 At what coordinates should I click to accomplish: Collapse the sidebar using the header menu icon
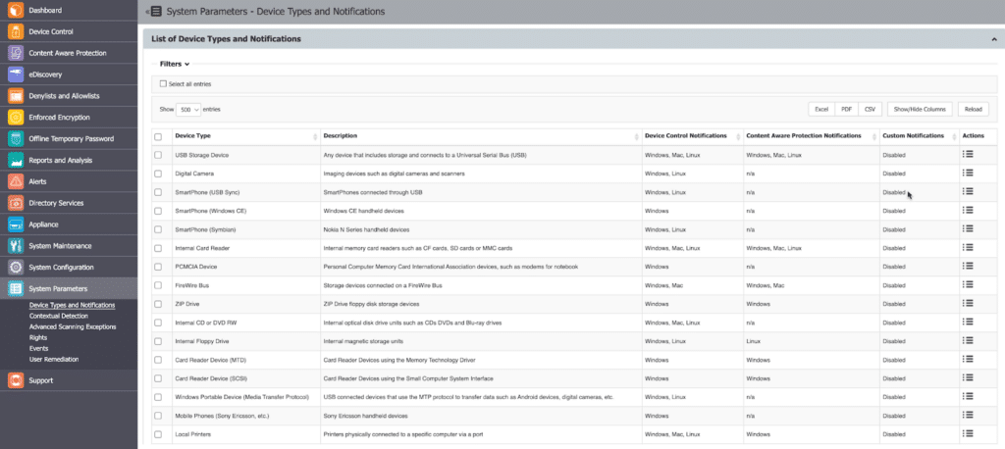tap(155, 12)
